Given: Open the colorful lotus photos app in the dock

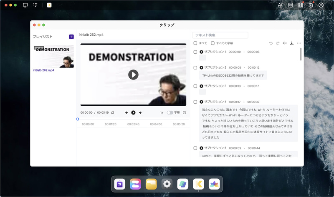Looking at the screenshot, I should click(214, 184).
